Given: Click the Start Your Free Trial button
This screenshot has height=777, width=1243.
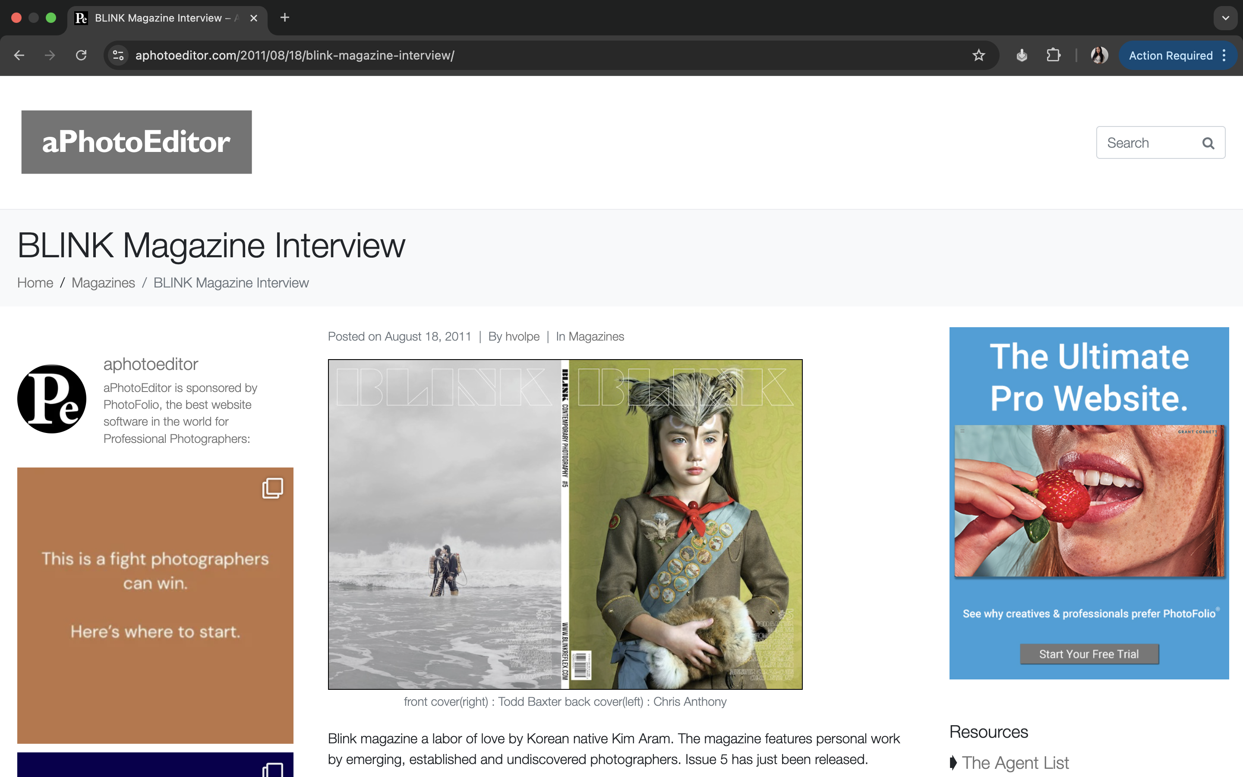Looking at the screenshot, I should (1089, 654).
